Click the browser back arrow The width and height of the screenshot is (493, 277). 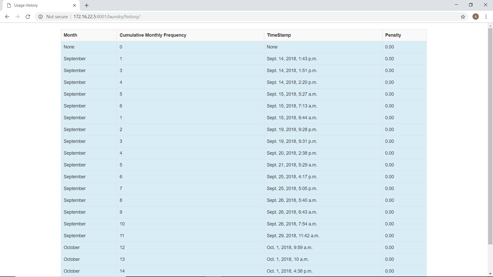pos(7,17)
